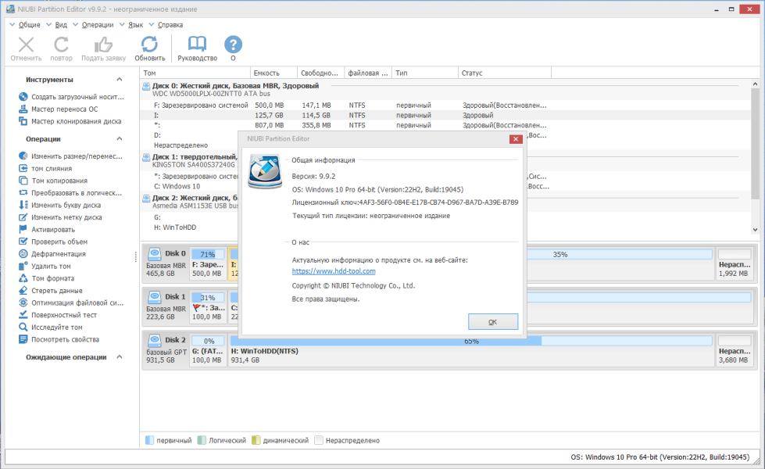This screenshot has width=765, height=469.
Task: Select the F: Зарезервировано системой row
Action: click(445, 105)
